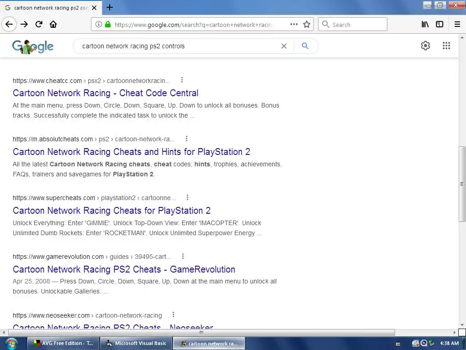Open the Firefox hamburger menu
The height and width of the screenshot is (350, 466).
[x=457, y=25]
